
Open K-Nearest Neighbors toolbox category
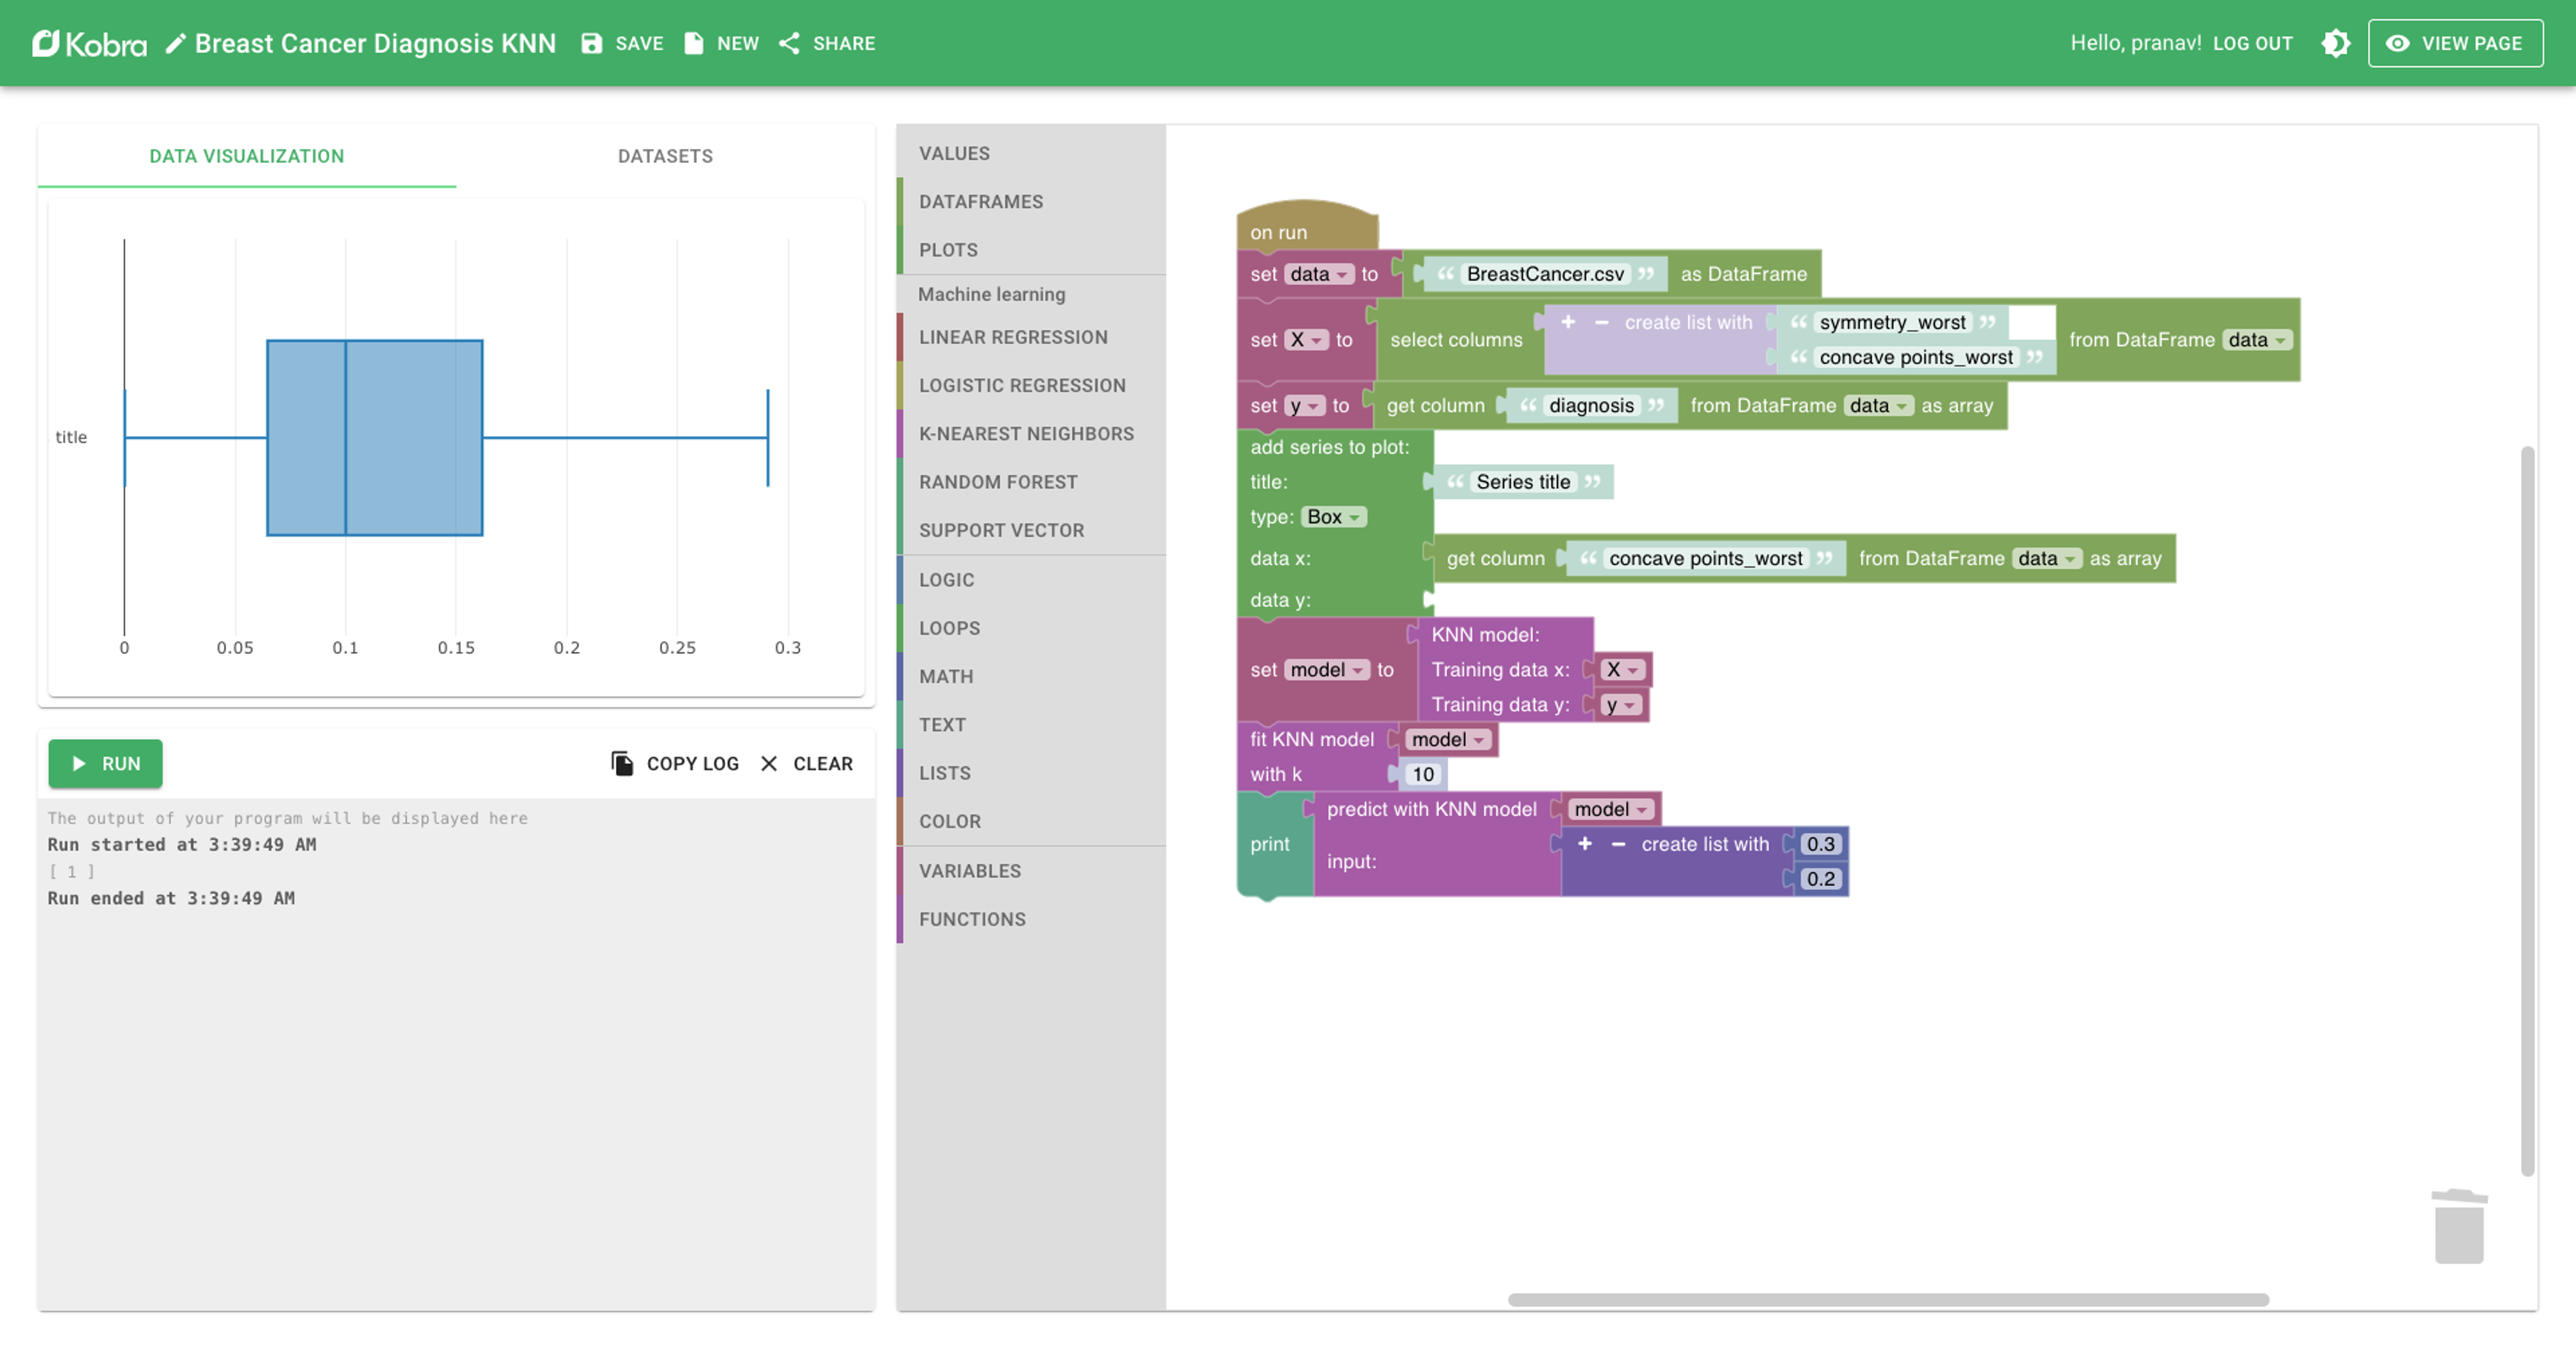click(1026, 434)
